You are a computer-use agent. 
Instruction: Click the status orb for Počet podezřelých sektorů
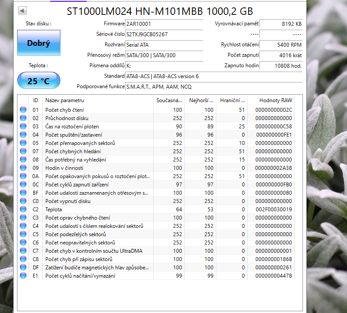23,234
